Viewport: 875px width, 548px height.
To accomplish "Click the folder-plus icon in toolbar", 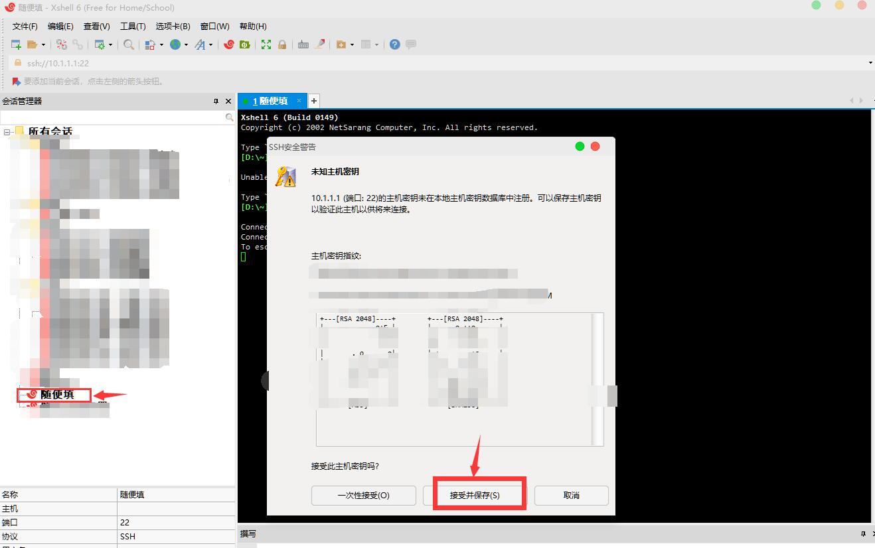I will tap(341, 44).
